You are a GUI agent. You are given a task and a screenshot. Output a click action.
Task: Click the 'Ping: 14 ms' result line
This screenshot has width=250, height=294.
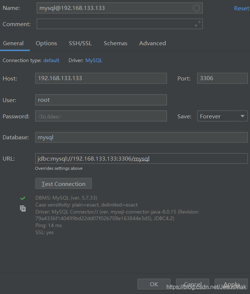pyautogui.click(x=49, y=225)
